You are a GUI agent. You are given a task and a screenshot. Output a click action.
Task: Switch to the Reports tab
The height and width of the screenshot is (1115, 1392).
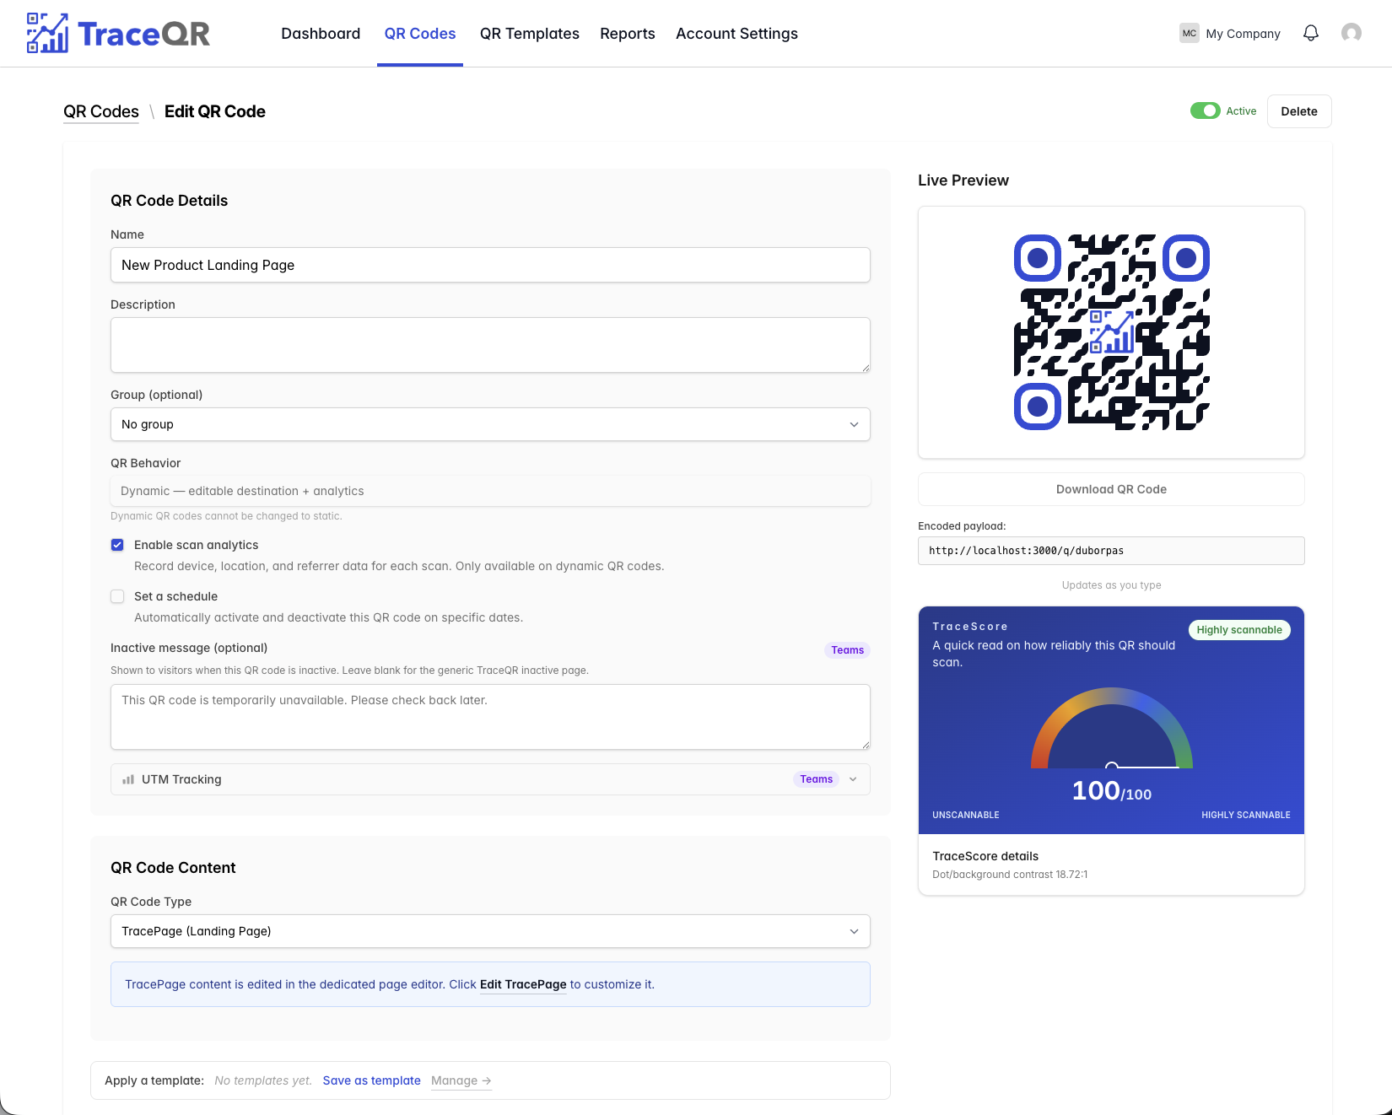(628, 34)
